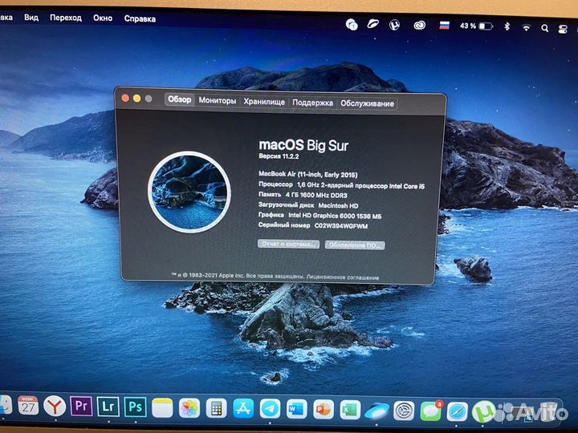Click MacBook Air (11-inch, Early 2015) text

307,174
